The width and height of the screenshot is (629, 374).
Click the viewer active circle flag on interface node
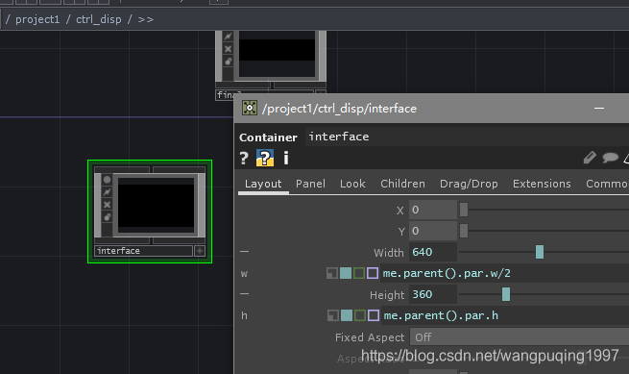[108, 180]
